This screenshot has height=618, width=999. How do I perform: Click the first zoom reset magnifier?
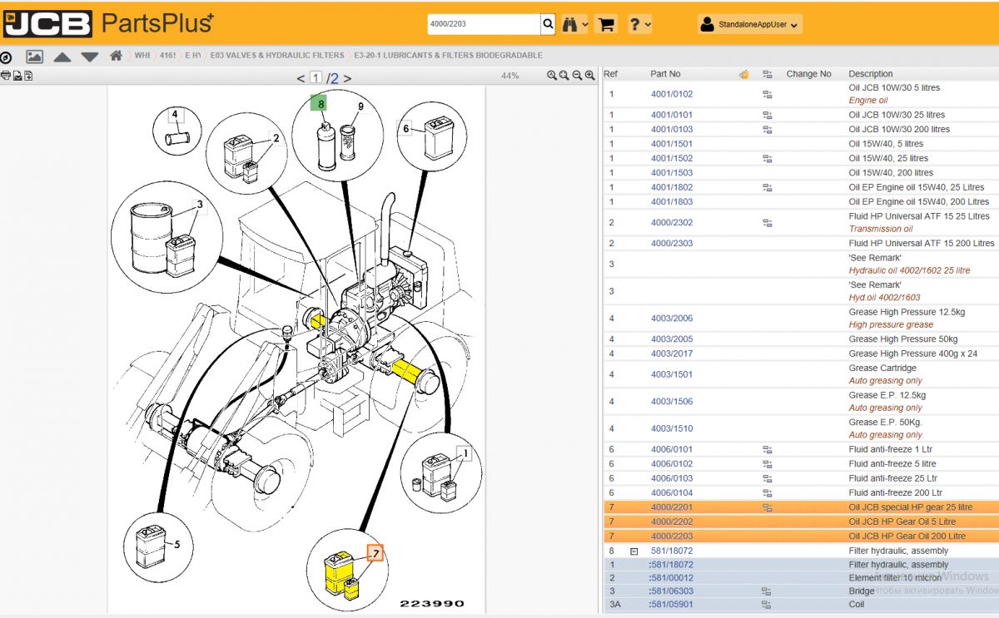coord(552,75)
